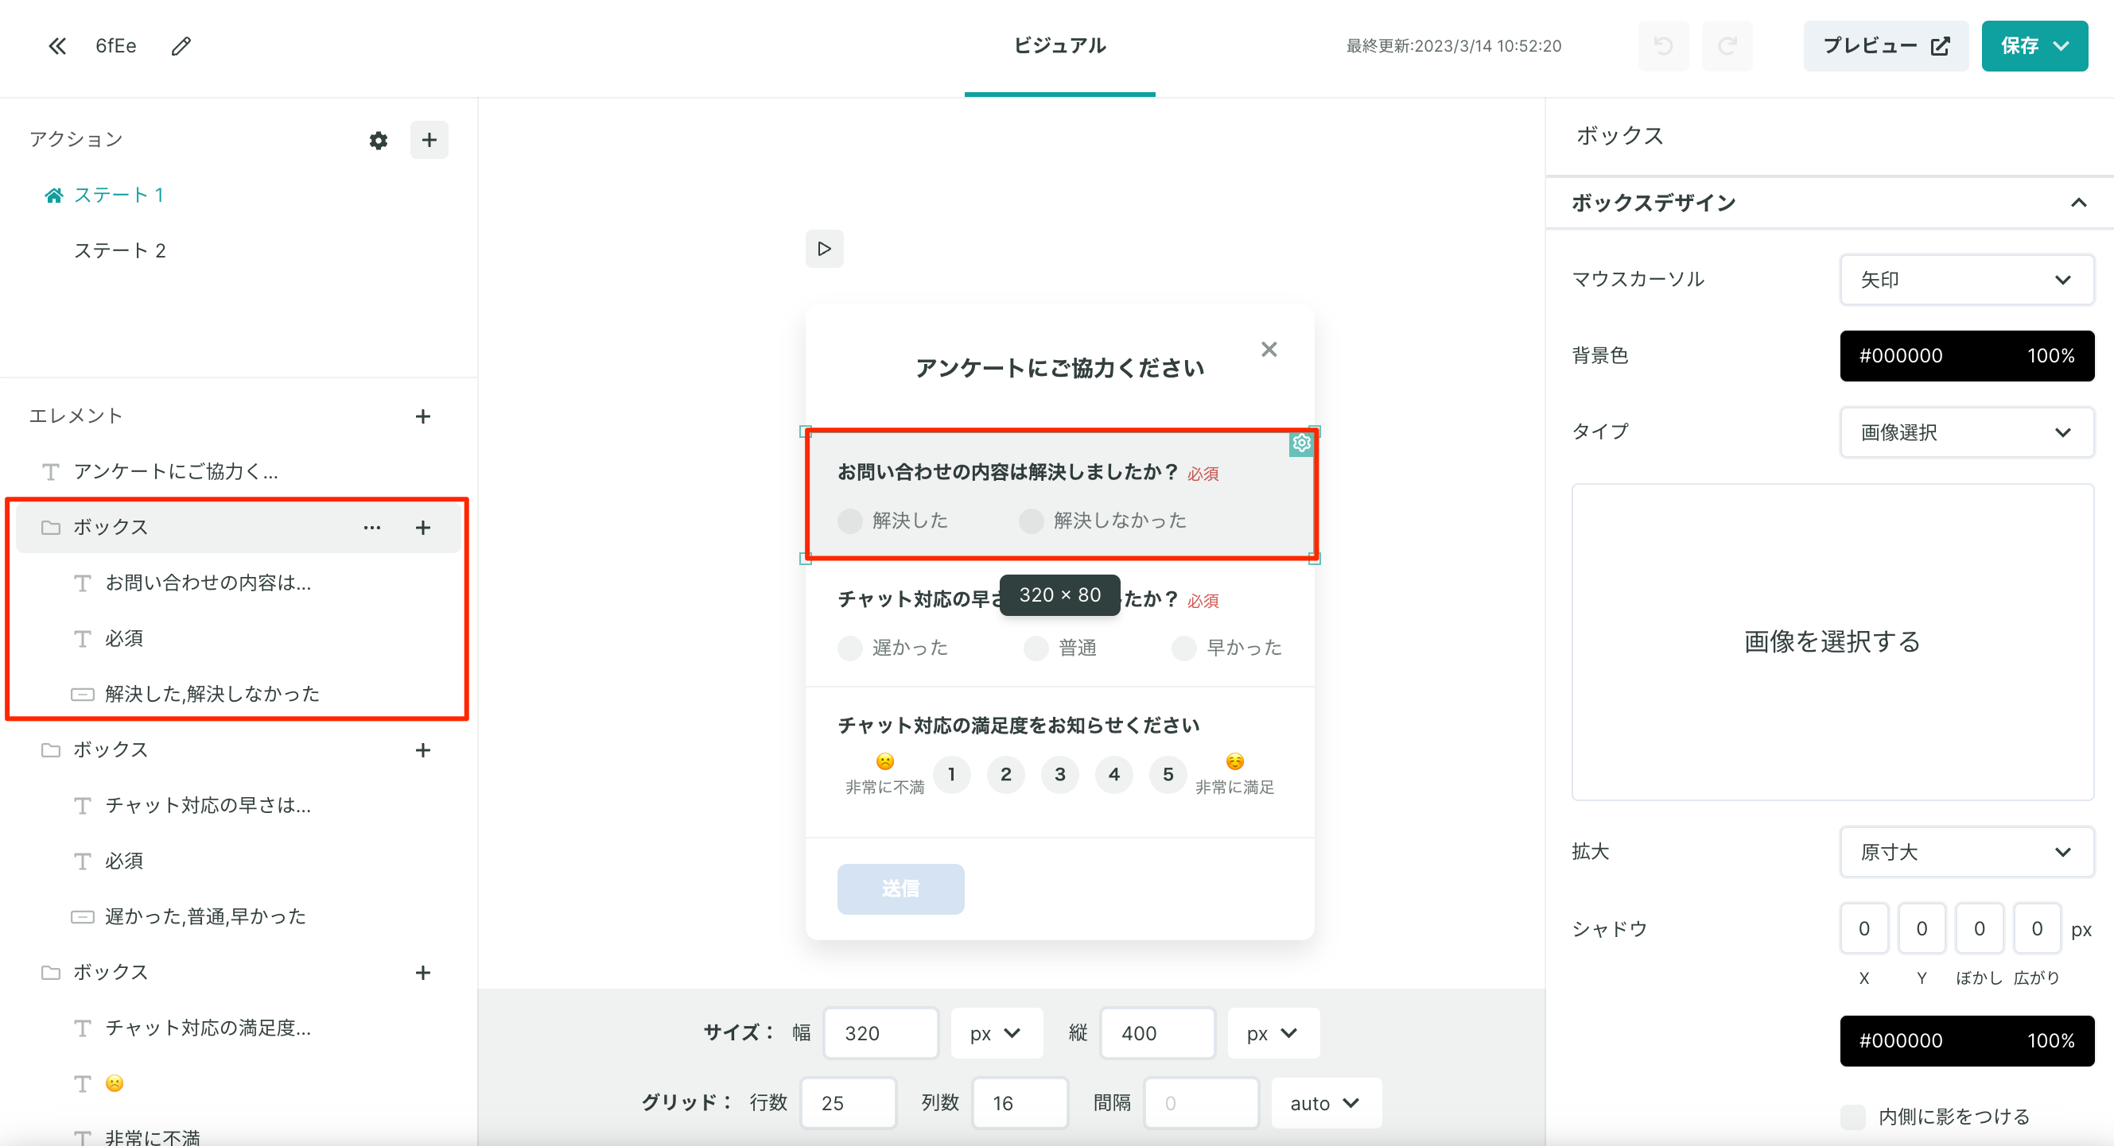Open the タイプ dropdown showing 画像選択
This screenshot has height=1146, width=2114.
[x=1966, y=432]
